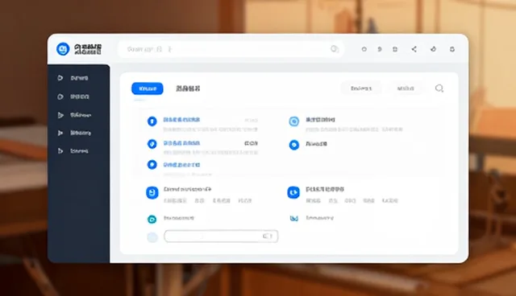The height and width of the screenshot is (296, 516).
Task: Click the square third header icon, left of share
Action: [395, 49]
